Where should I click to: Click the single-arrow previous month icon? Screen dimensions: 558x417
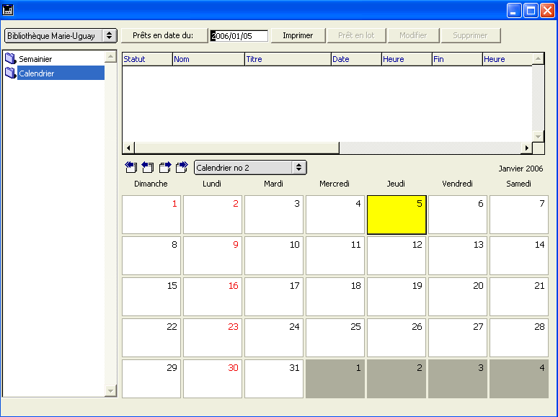point(148,167)
